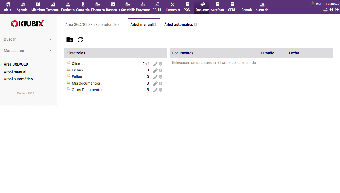Click the refresh directories icon
Image resolution: width=340 pixels, height=193 pixels.
tap(80, 40)
